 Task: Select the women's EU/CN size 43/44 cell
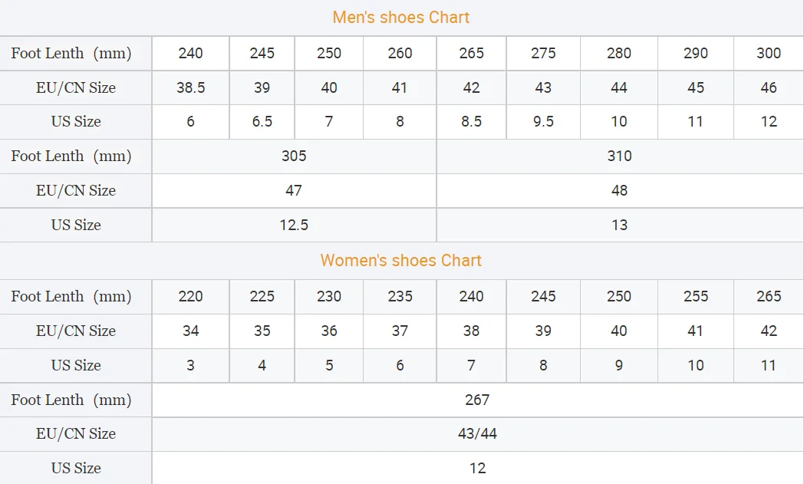click(x=477, y=434)
